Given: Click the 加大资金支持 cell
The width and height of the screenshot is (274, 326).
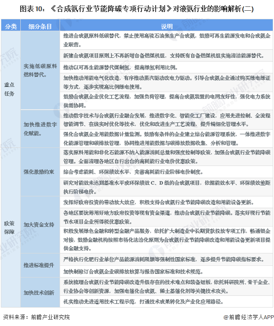Looking at the screenshot, I should 40,225.
